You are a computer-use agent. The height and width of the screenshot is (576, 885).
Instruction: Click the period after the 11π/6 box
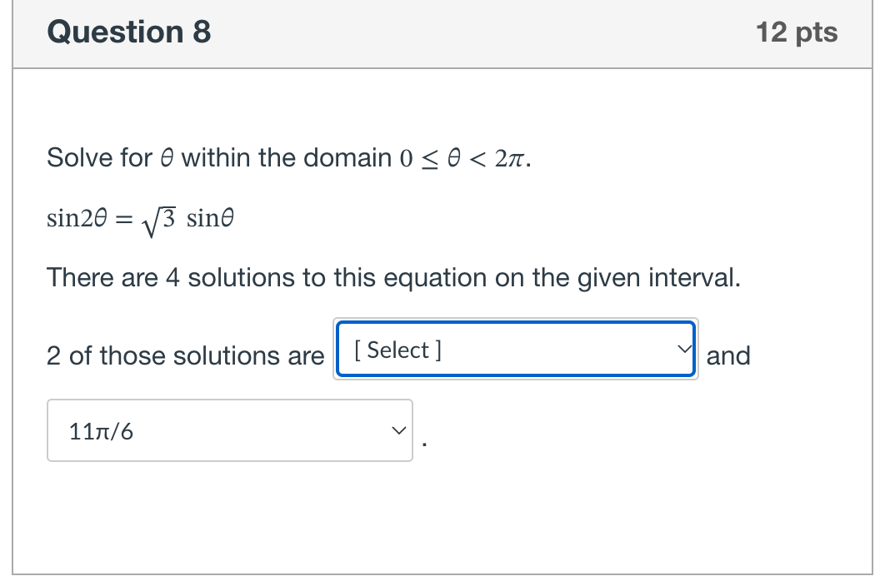click(x=424, y=443)
